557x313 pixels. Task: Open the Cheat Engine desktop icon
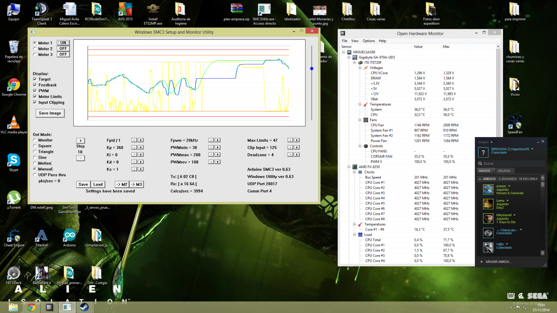click(x=14, y=236)
